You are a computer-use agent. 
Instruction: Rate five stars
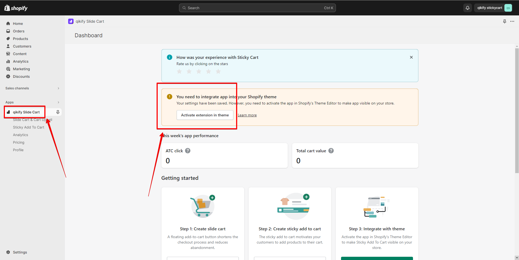coord(218,71)
